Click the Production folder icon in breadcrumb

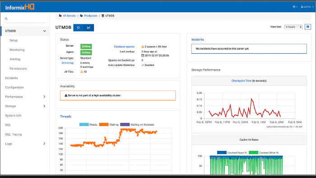(81, 16)
